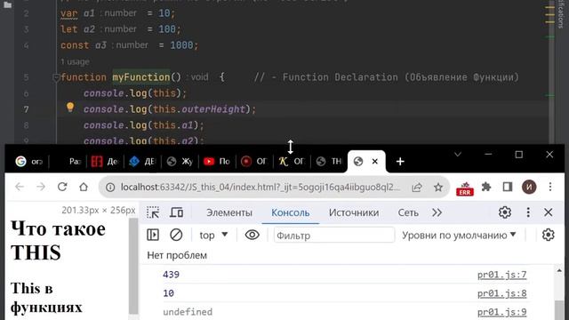Bookmark this page with star icon
Screen dimensions: 569x320
(x=438, y=188)
